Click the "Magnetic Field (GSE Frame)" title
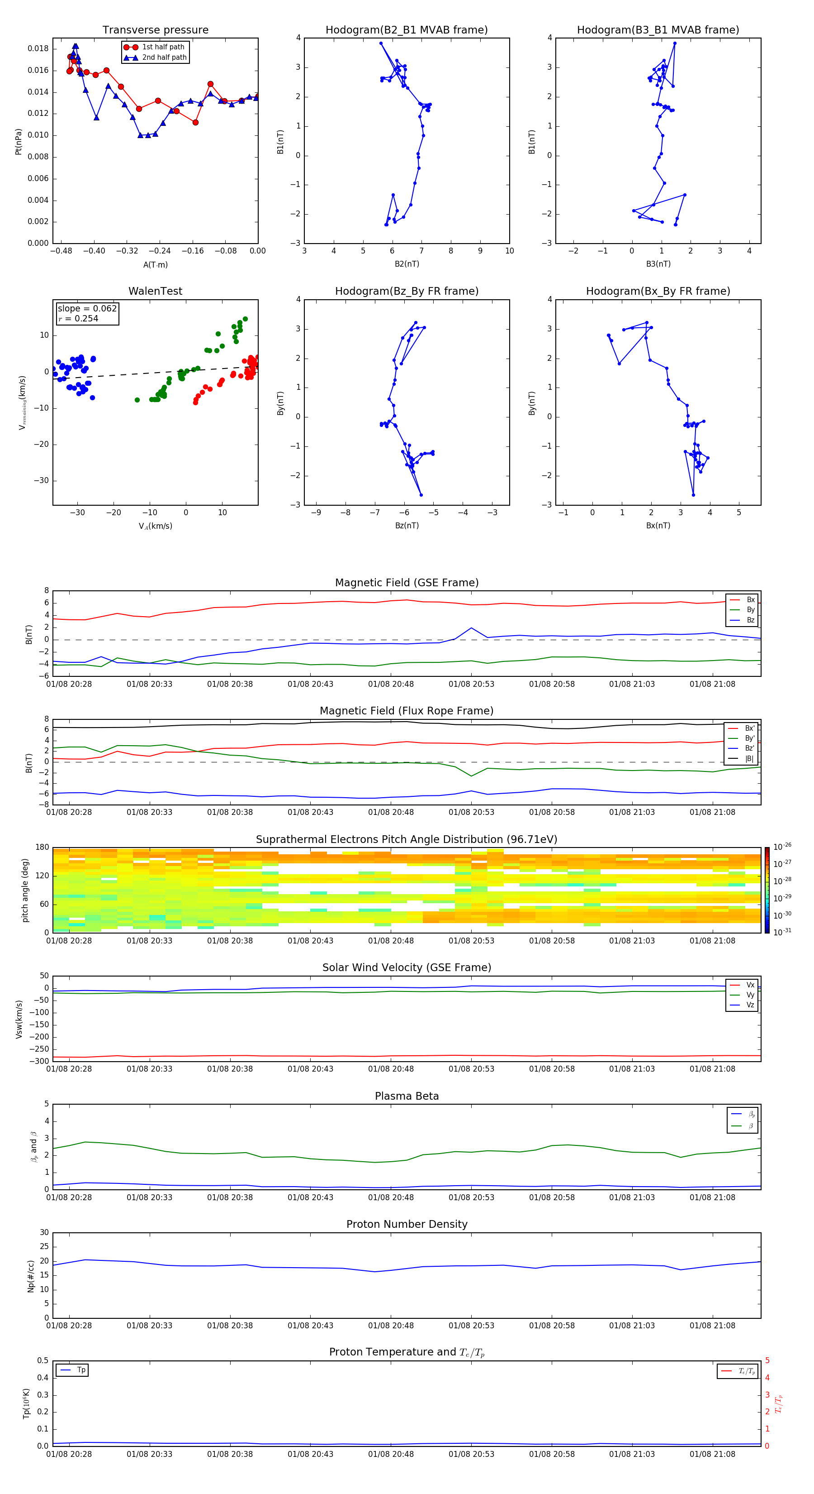The height and width of the screenshot is (1494, 814). (407, 583)
